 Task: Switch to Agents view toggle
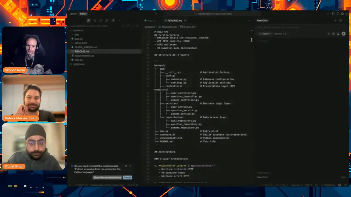coord(73,14)
